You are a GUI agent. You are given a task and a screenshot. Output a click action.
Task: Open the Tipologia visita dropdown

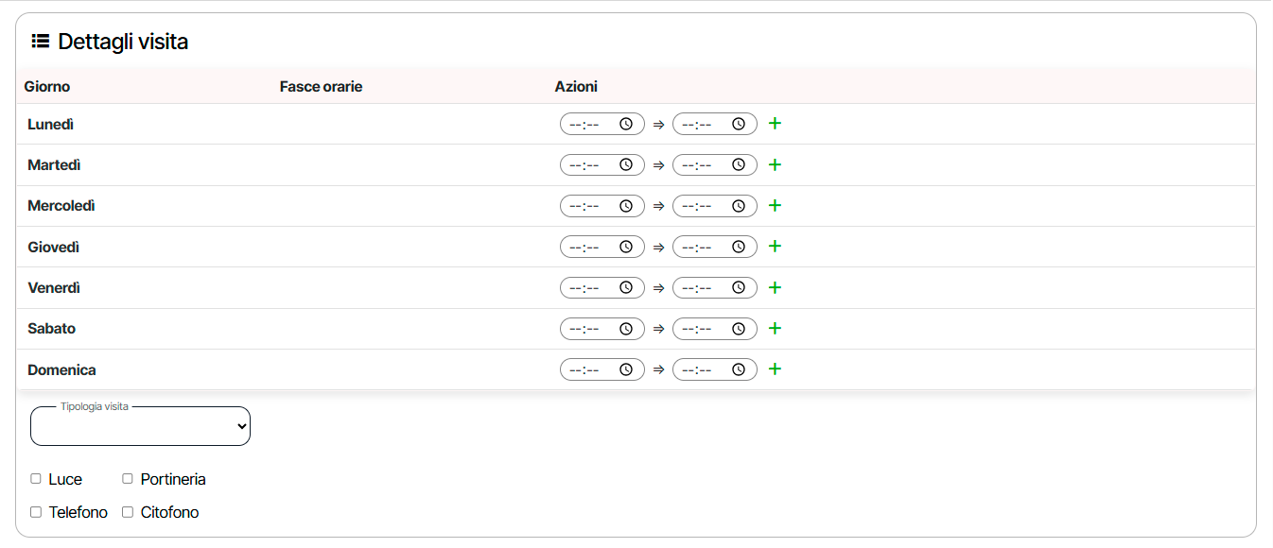[x=140, y=427]
